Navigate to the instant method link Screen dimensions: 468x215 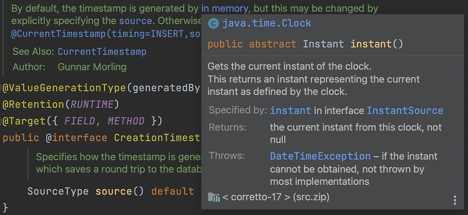tap(290, 110)
